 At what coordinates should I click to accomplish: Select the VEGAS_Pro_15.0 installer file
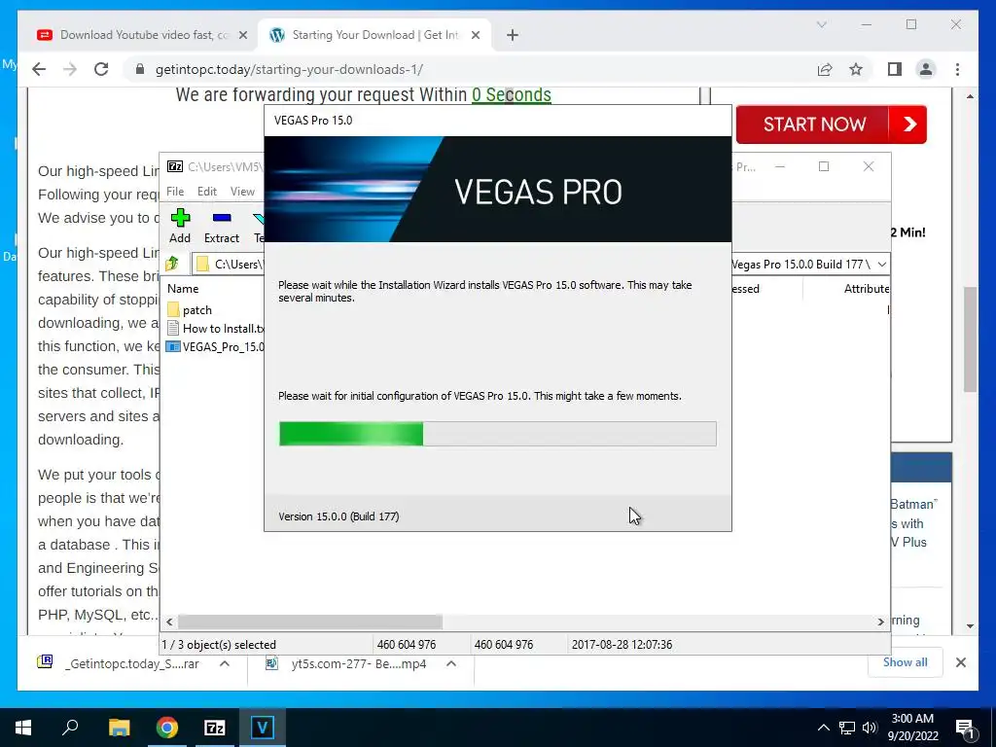[x=215, y=347]
